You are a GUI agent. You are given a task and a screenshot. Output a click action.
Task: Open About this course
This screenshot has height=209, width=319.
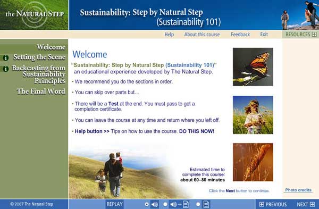click(202, 35)
